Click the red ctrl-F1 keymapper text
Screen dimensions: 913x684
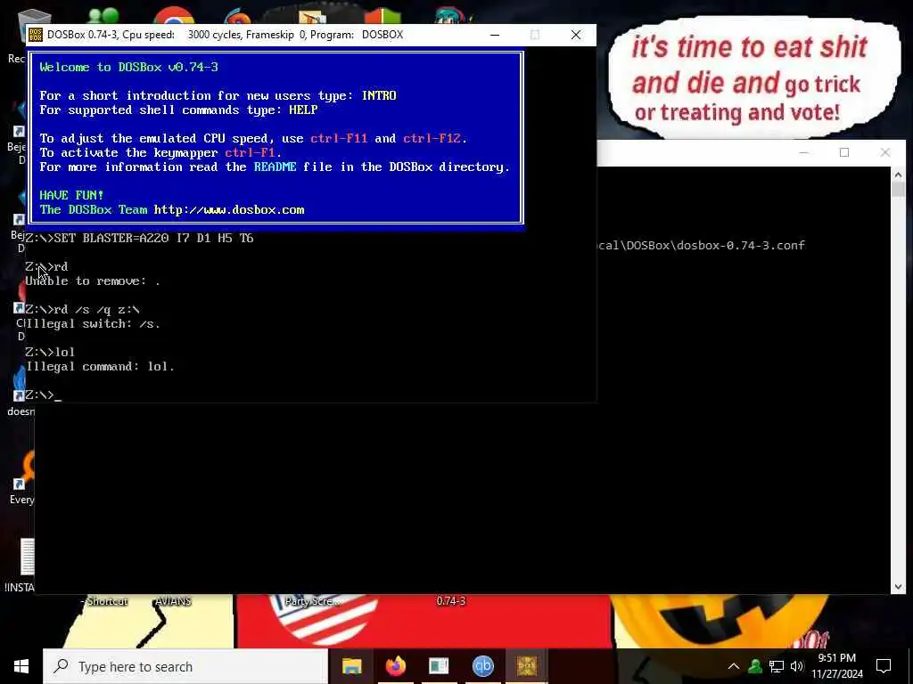pos(250,152)
